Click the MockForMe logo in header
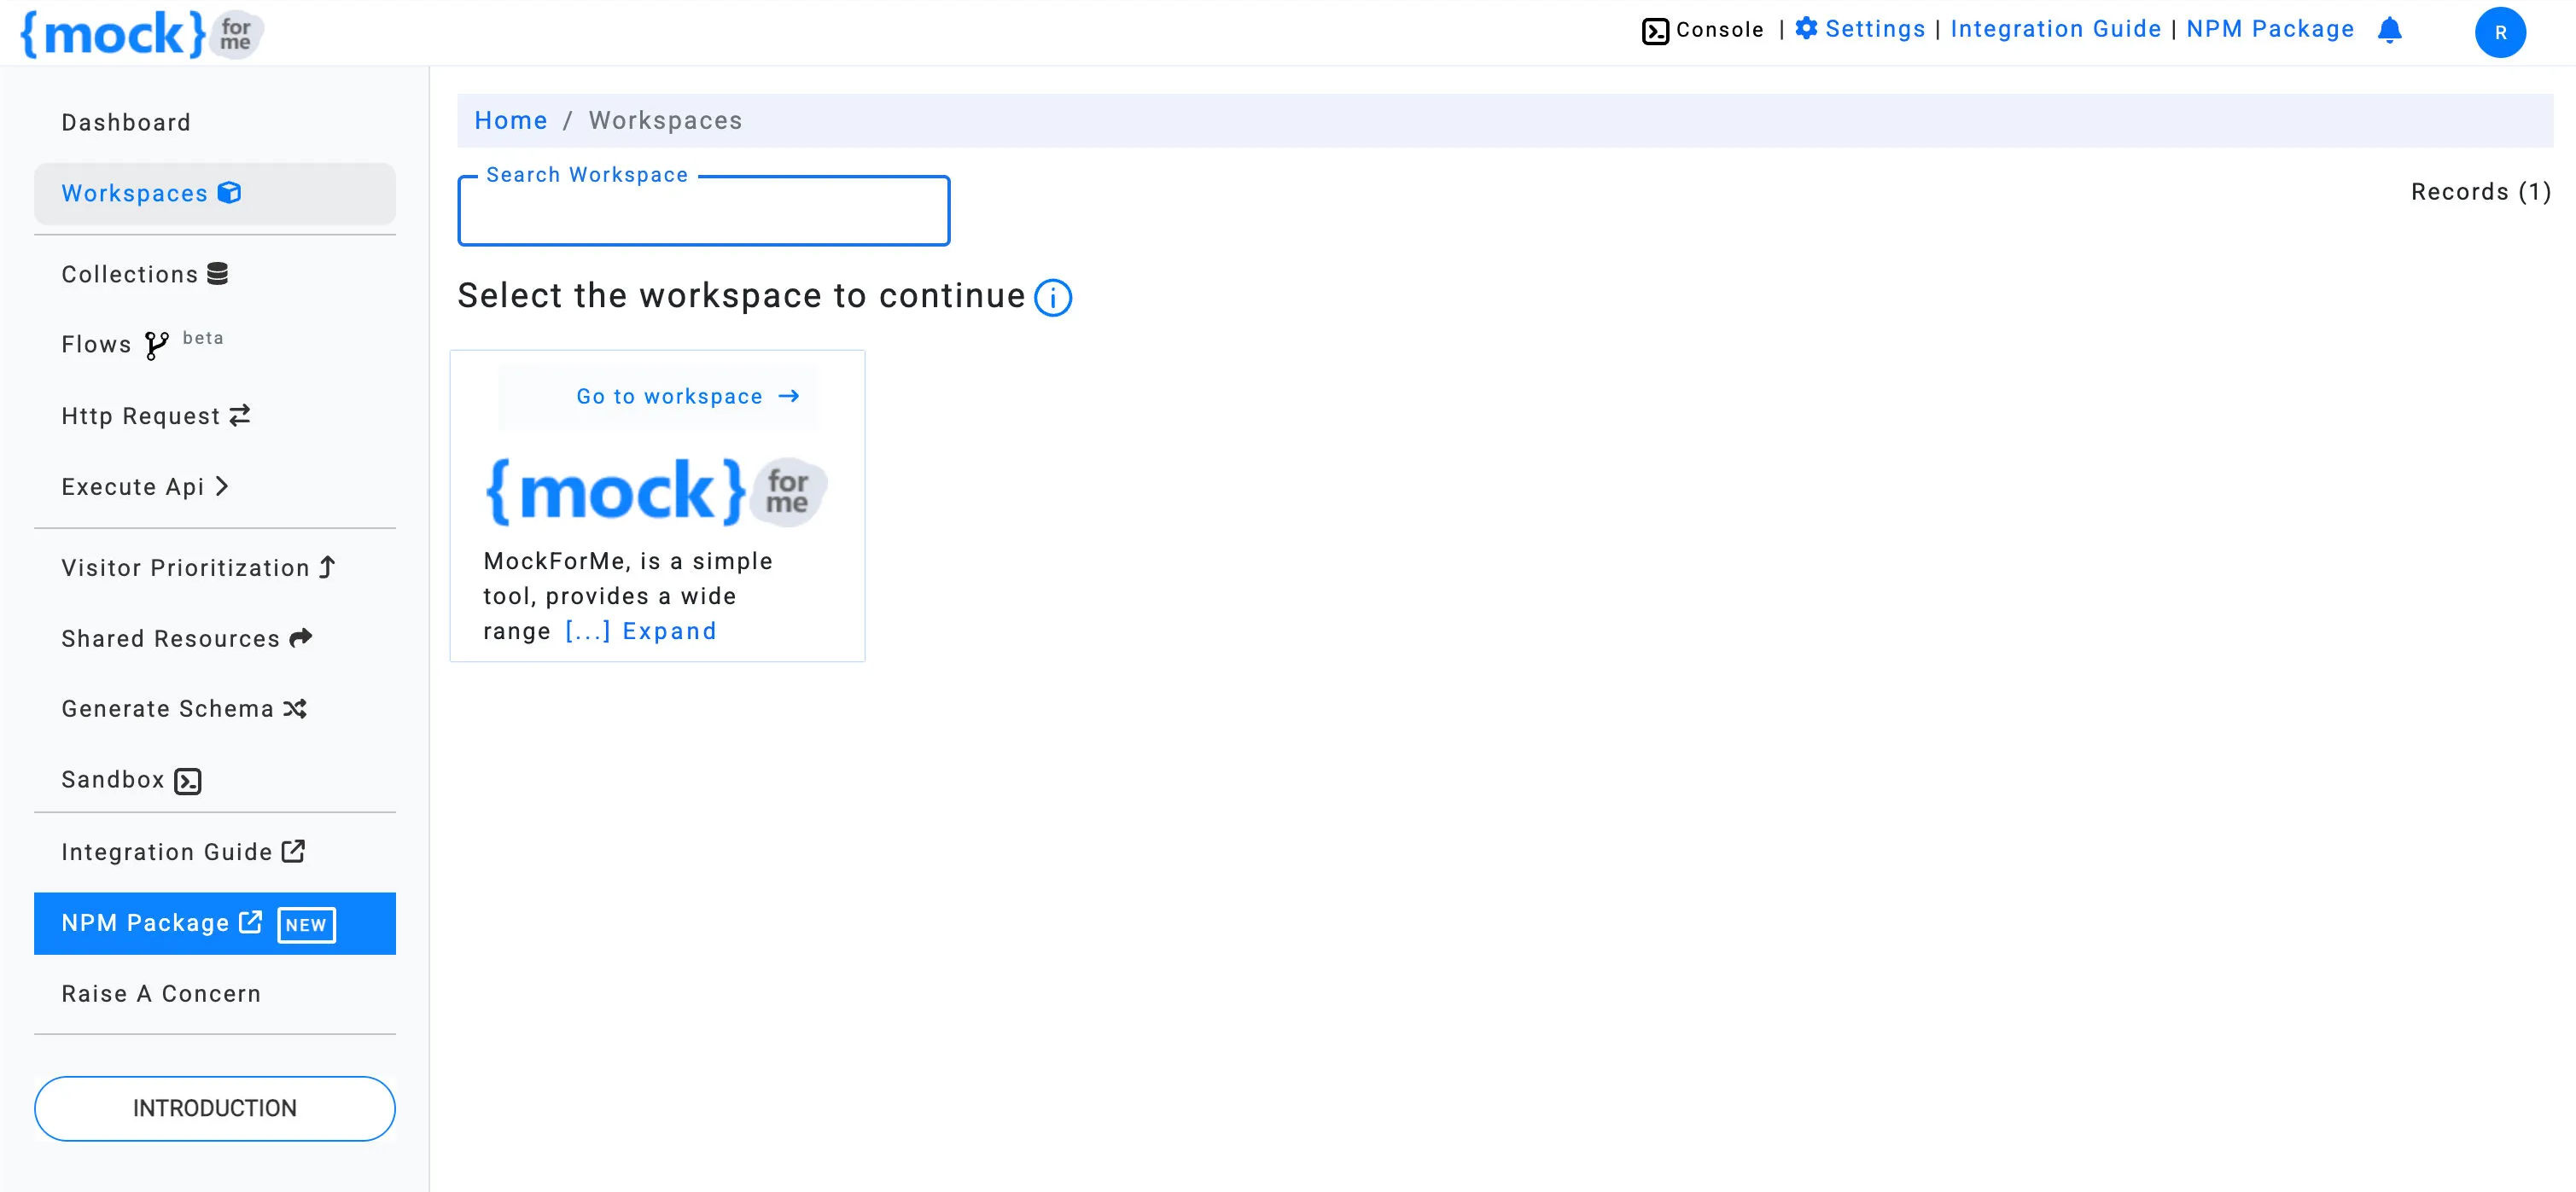The width and height of the screenshot is (2576, 1192). coord(142,34)
